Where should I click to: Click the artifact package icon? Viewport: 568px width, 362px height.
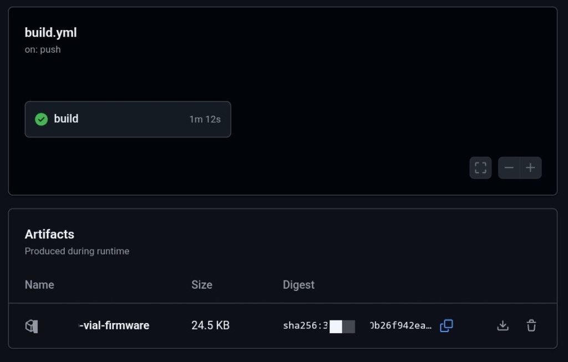(31, 326)
